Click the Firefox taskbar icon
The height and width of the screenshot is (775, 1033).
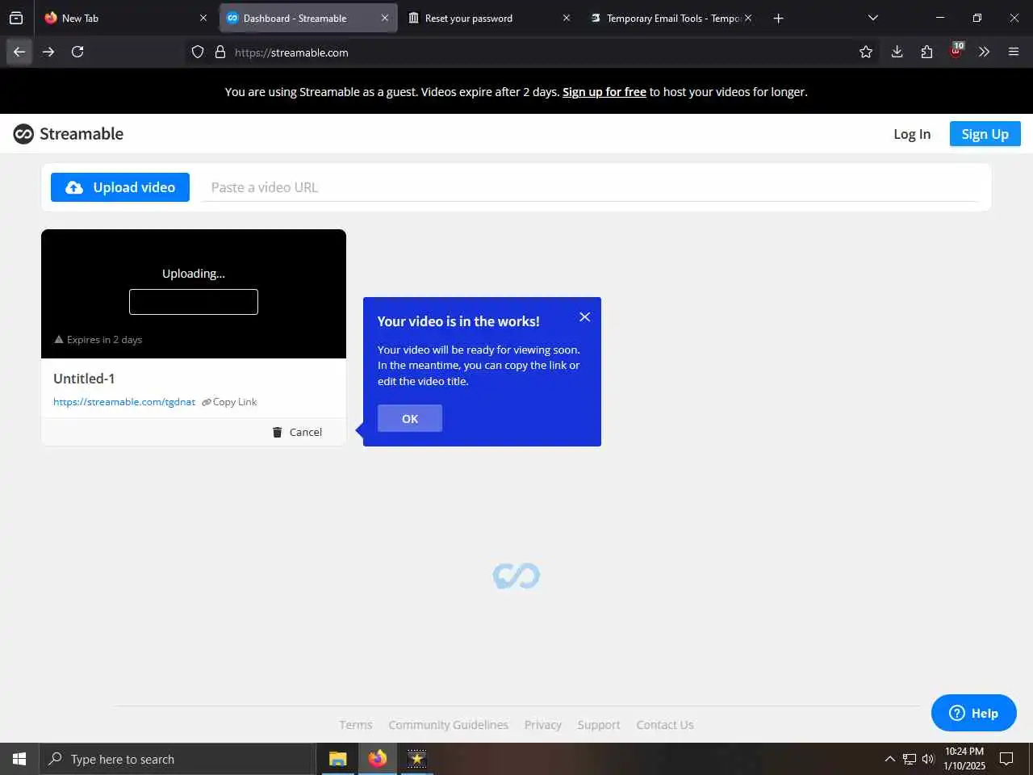click(x=377, y=759)
